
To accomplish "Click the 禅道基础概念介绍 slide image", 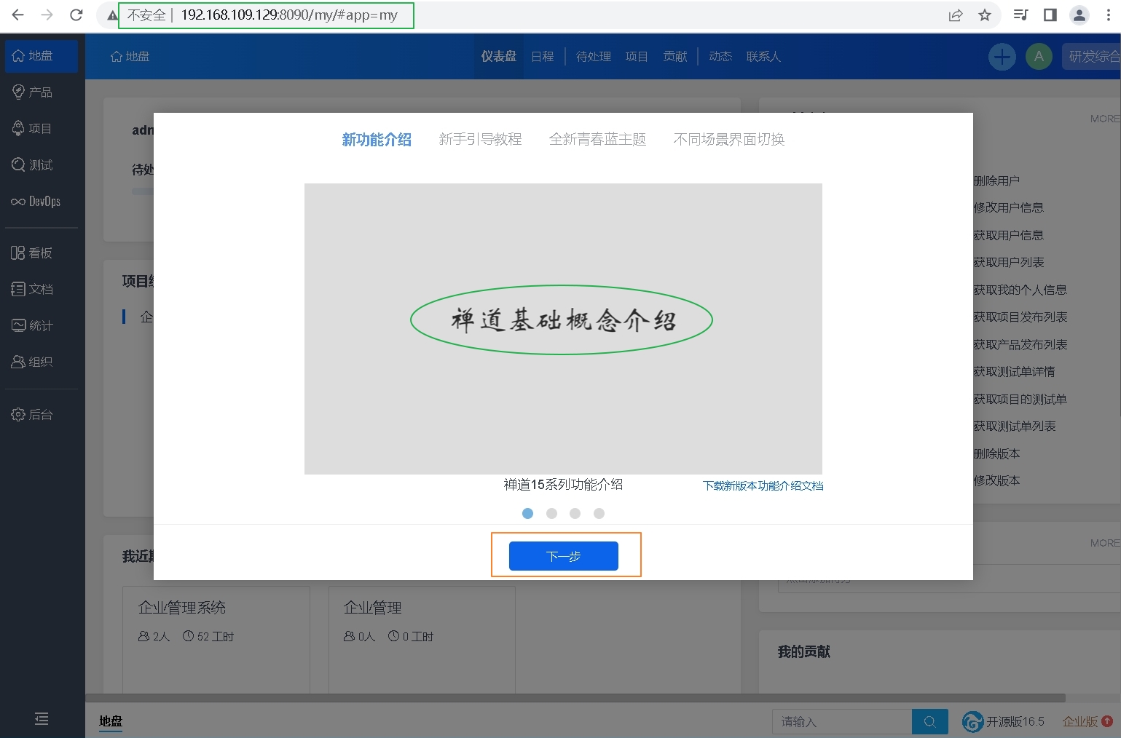I will point(563,329).
